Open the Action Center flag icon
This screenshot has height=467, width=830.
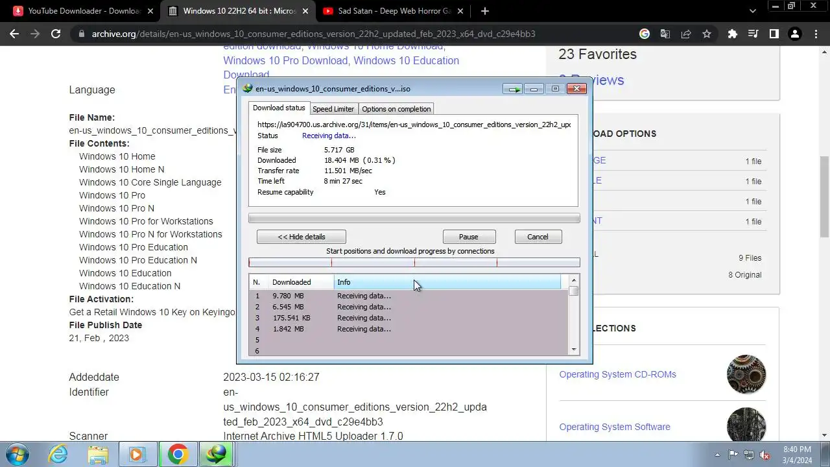click(733, 455)
